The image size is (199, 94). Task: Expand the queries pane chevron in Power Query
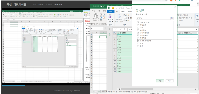[x=110, y=29]
